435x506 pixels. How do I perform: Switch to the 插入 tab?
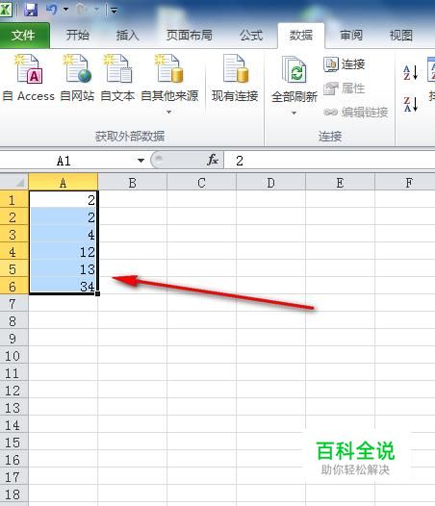127,36
